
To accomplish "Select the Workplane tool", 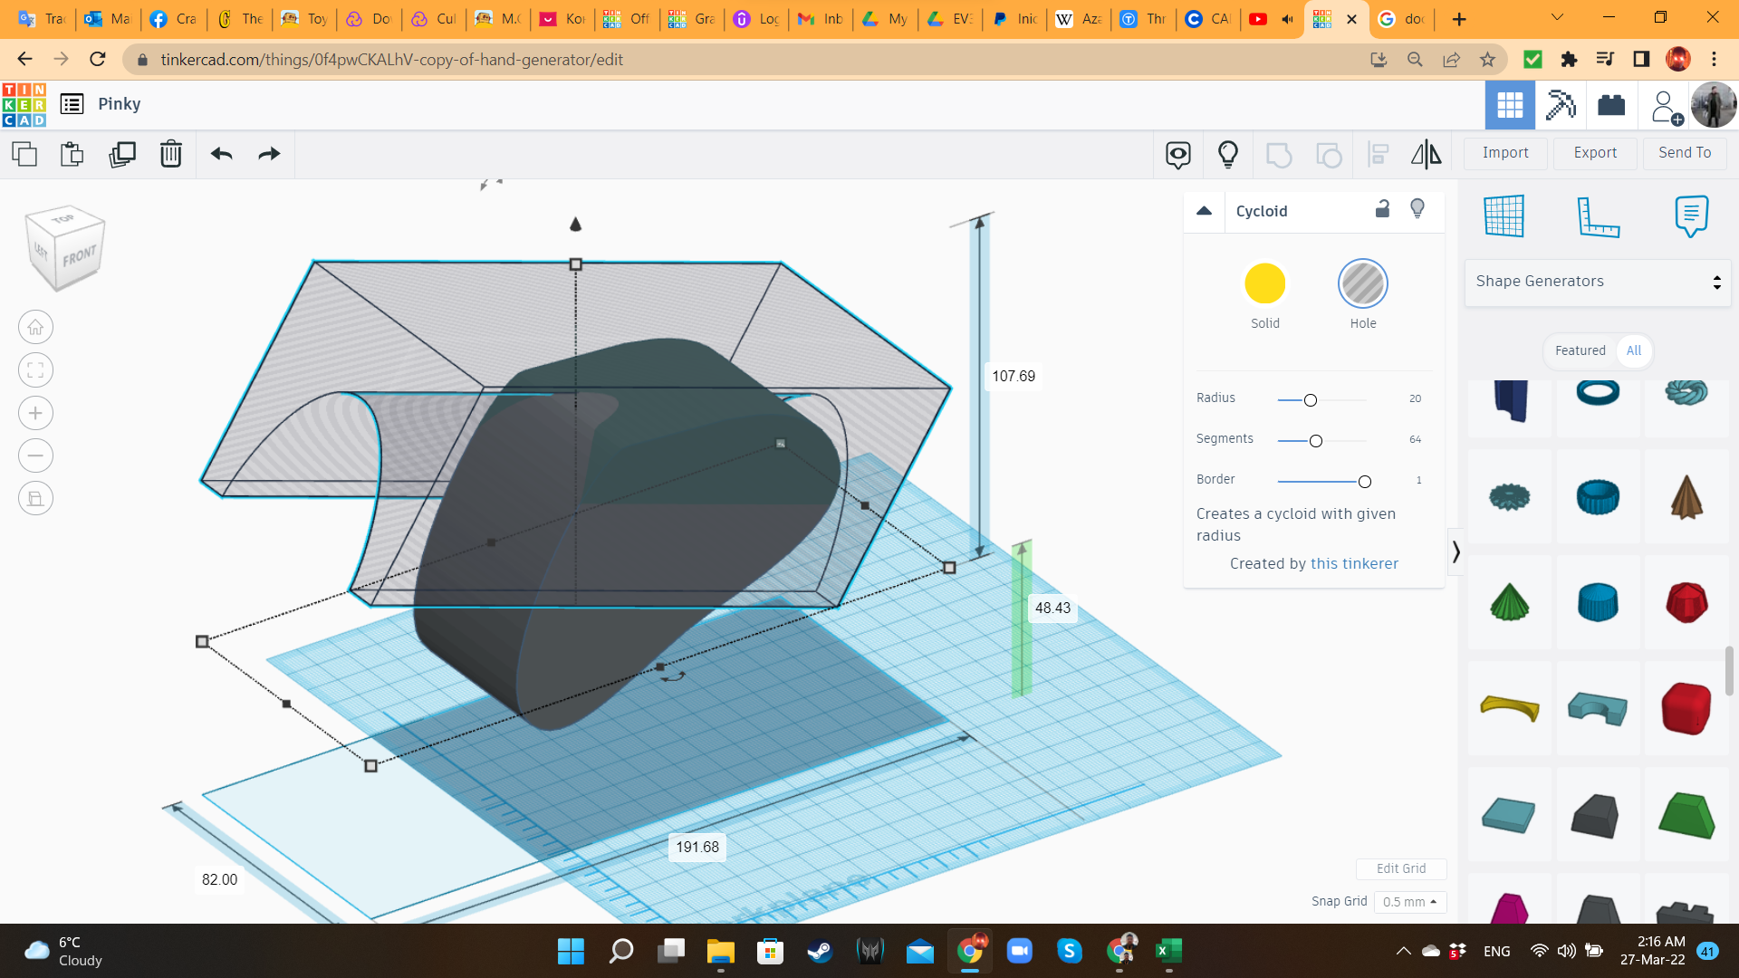I will [1504, 216].
